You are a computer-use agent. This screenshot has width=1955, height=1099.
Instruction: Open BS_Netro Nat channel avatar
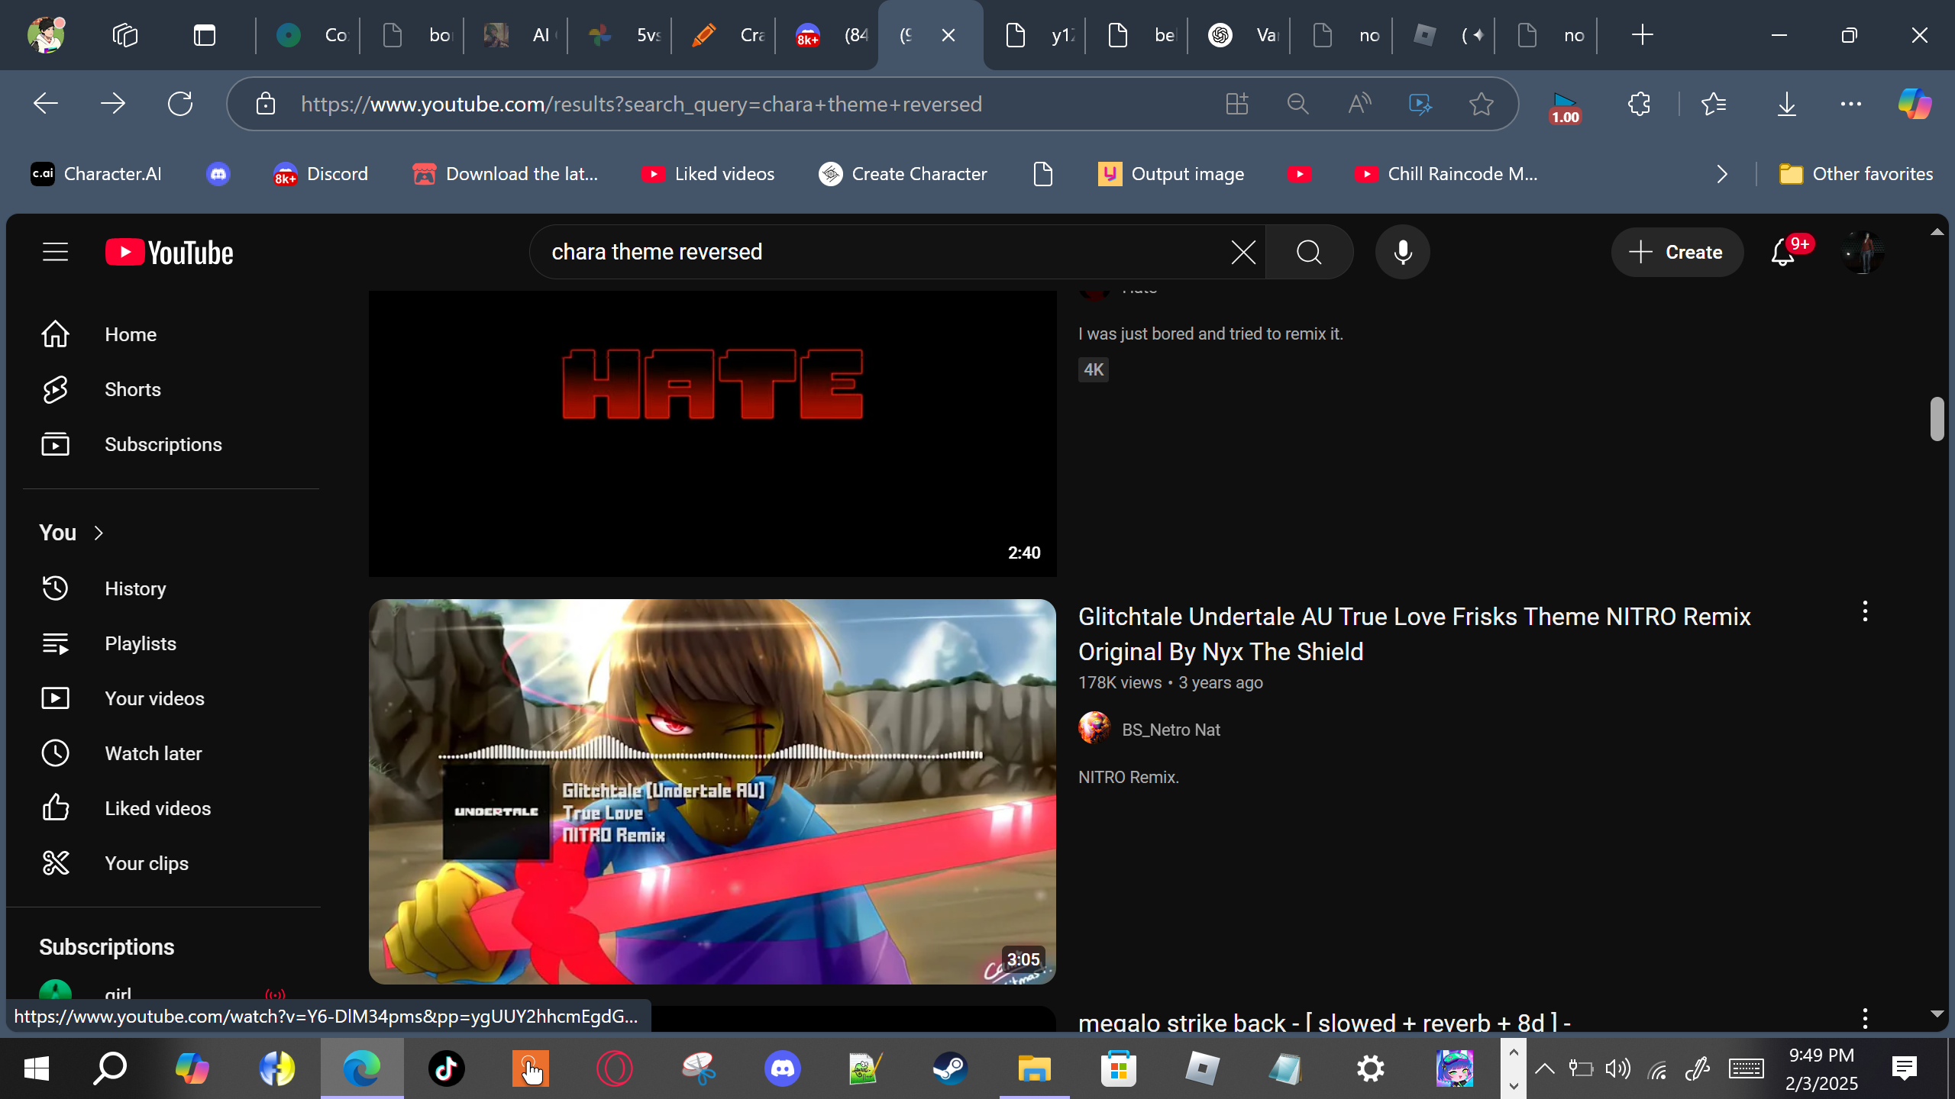pos(1094,728)
